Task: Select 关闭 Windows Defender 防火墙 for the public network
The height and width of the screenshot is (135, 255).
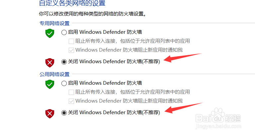Action: pos(64,112)
